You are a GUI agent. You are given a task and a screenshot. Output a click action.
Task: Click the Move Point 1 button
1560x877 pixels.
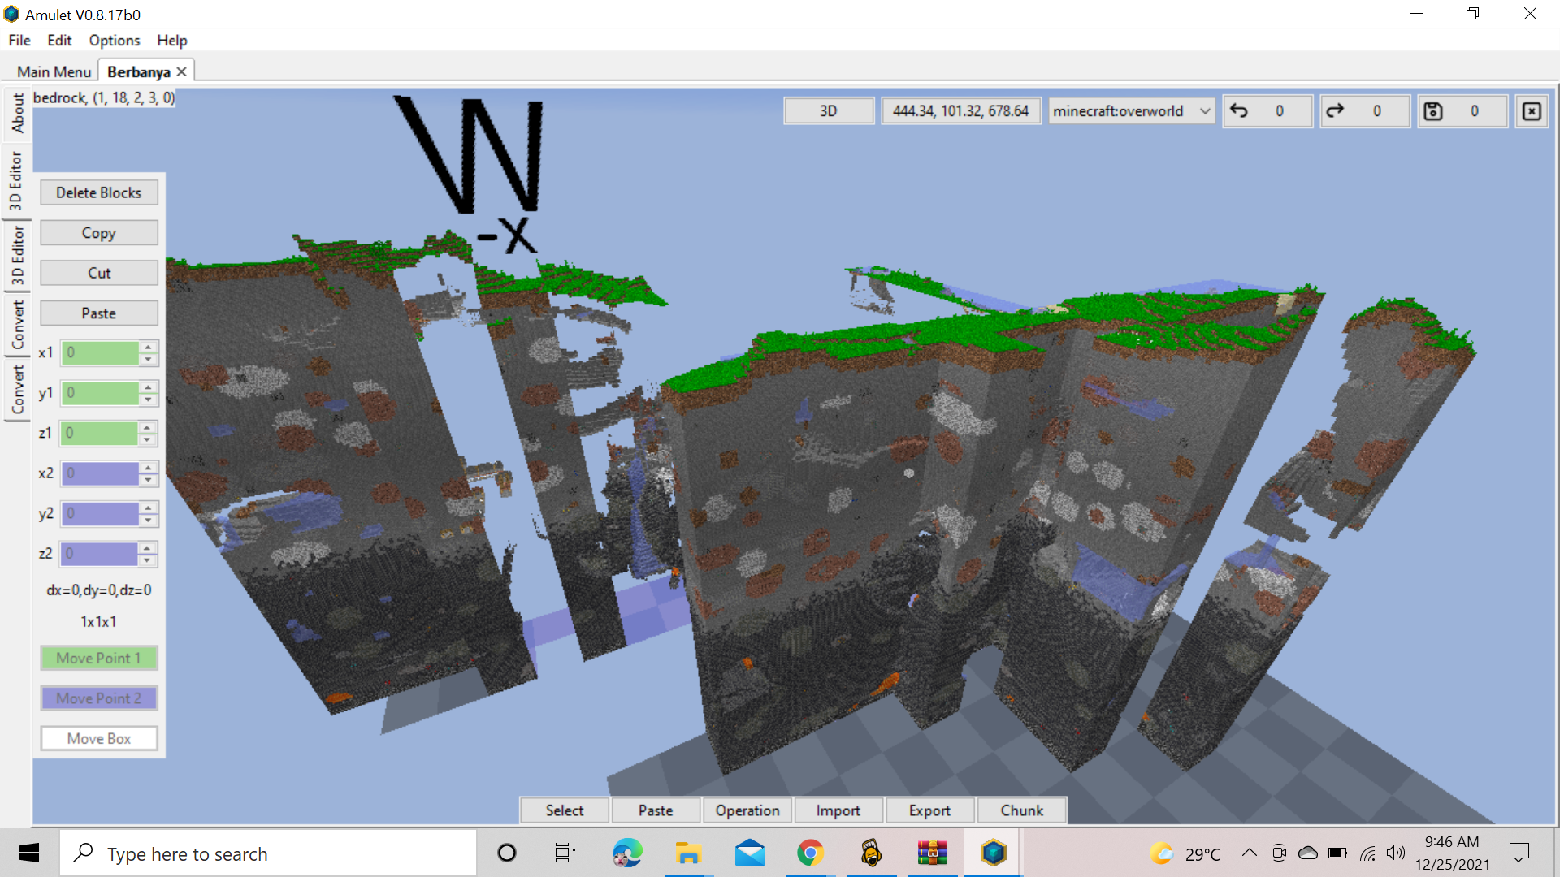(98, 658)
